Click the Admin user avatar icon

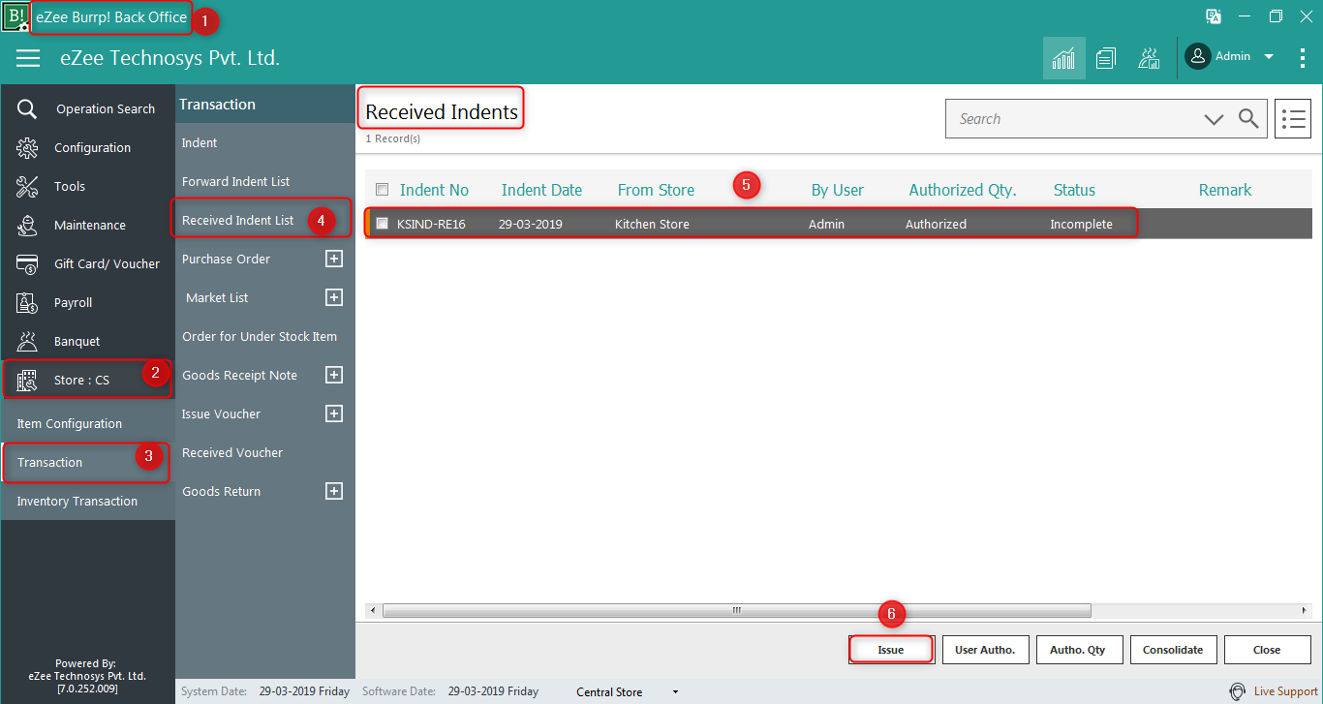tap(1198, 56)
